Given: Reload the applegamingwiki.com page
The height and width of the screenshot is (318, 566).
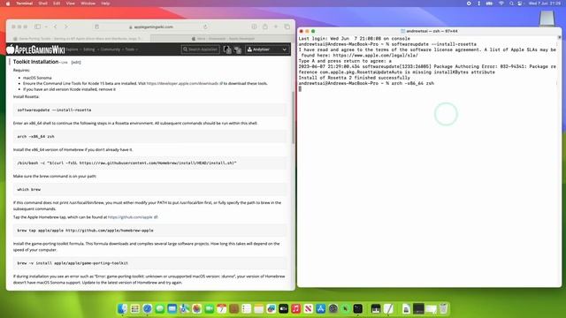Looking at the screenshot, I should coord(205,27).
